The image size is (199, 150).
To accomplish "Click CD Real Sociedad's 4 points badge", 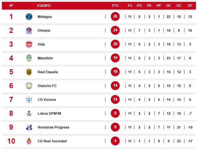I will pos(115,141).
